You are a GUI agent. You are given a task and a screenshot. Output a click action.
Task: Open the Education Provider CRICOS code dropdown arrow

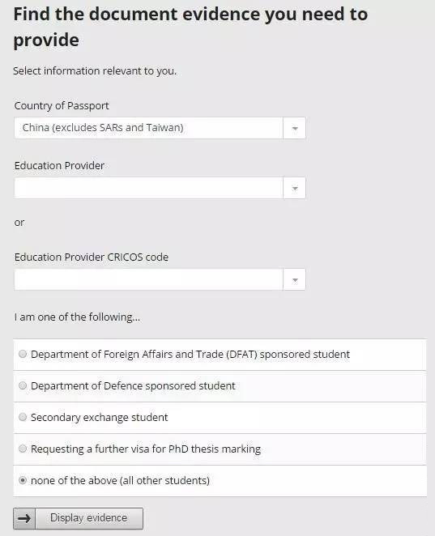point(294,280)
